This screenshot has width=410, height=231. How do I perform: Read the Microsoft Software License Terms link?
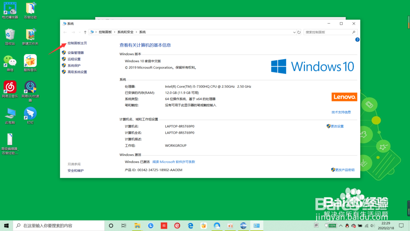point(173,162)
